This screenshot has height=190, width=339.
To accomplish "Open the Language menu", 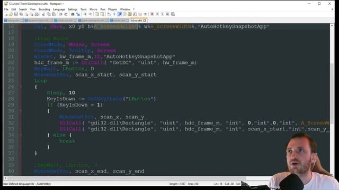I will point(59,9).
